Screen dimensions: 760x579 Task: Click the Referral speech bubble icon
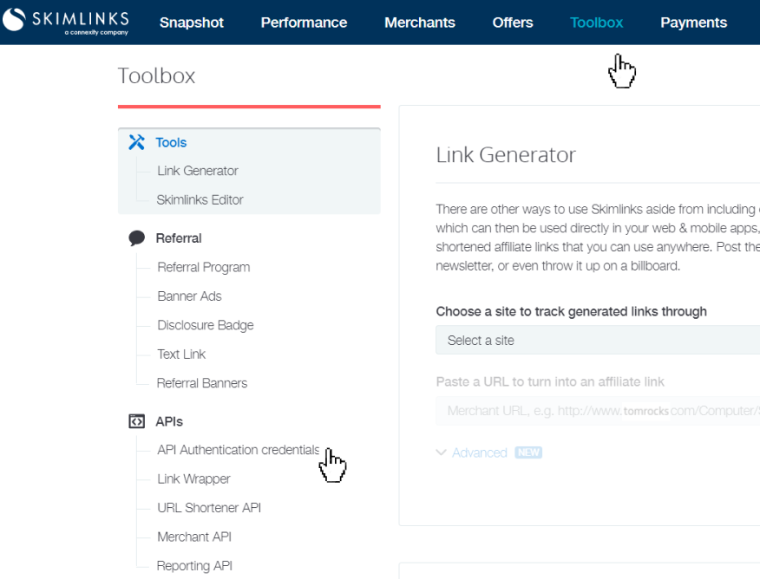(137, 238)
